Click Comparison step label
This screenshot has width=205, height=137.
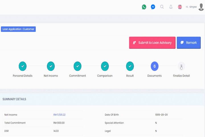click(105, 76)
